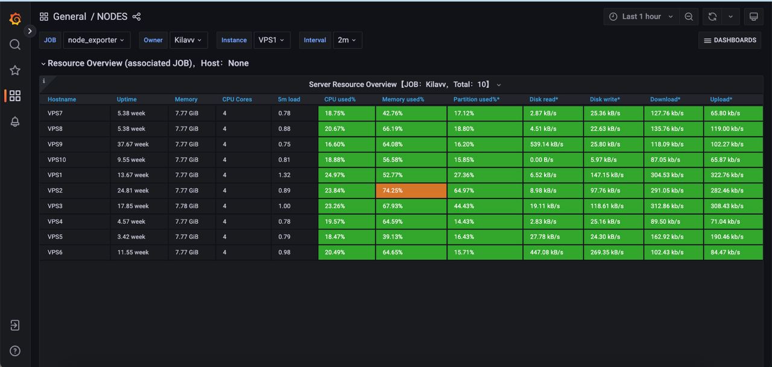The image size is (772, 367).
Task: Open the Alerting bell icon
Action: 15,122
